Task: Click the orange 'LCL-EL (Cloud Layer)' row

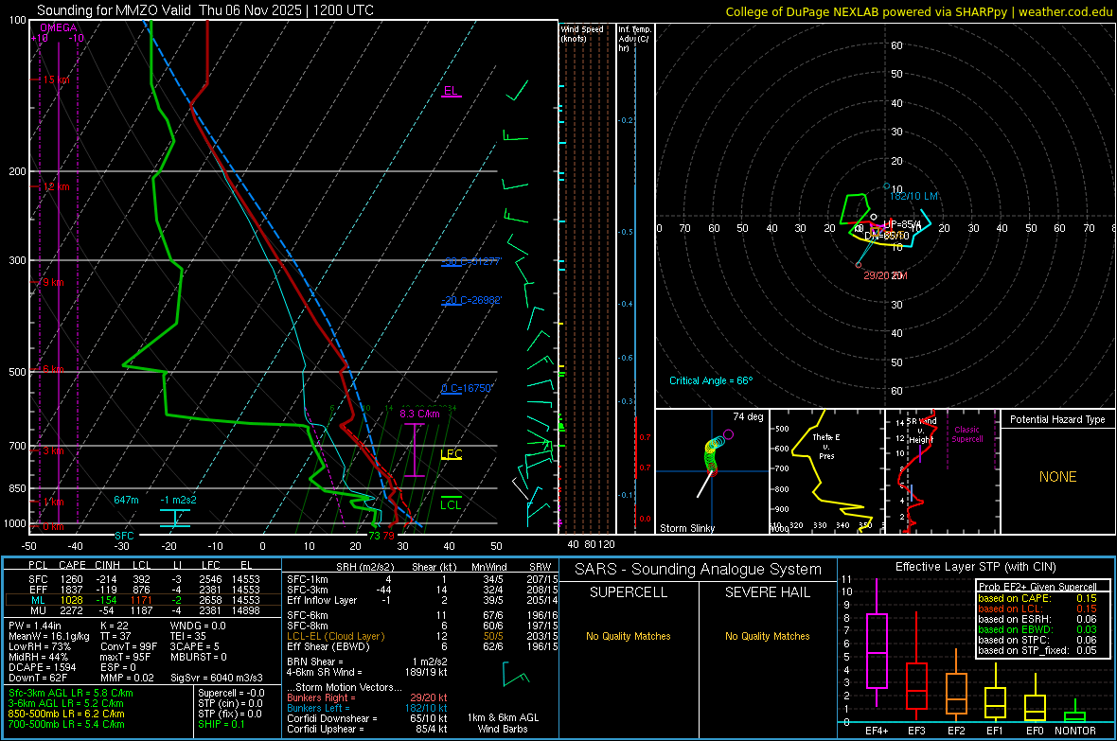Action: point(422,636)
